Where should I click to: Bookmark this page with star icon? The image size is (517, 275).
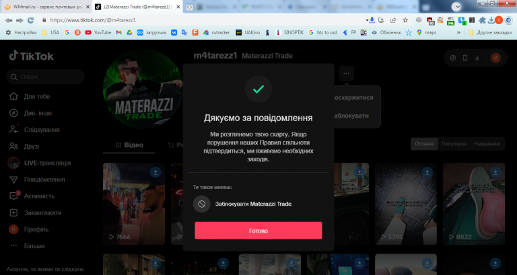click(405, 20)
